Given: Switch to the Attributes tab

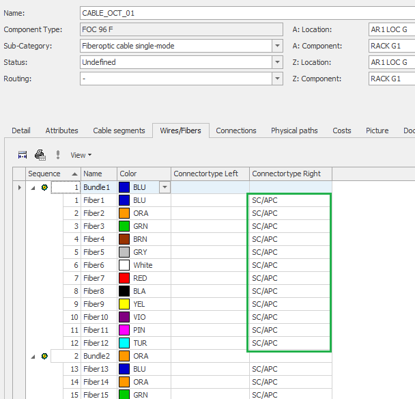Looking at the screenshot, I should 61,130.
